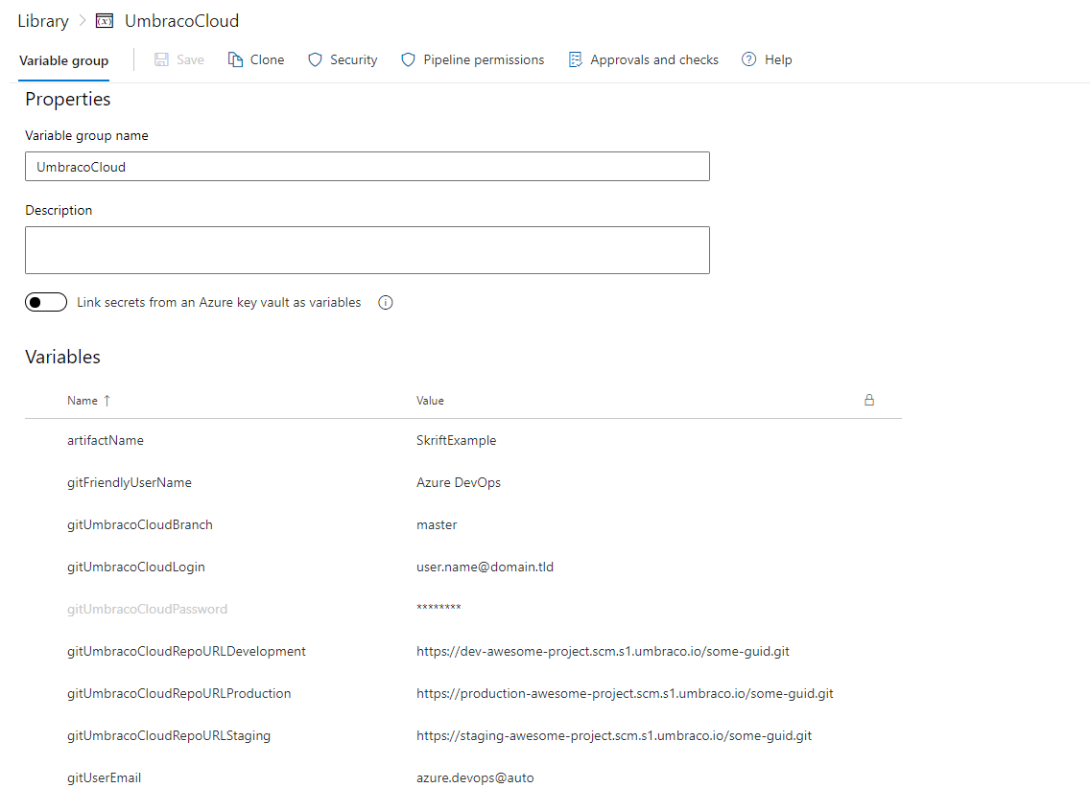Click the masked password value asterisks
The image size is (1090, 811).
[x=438, y=608]
